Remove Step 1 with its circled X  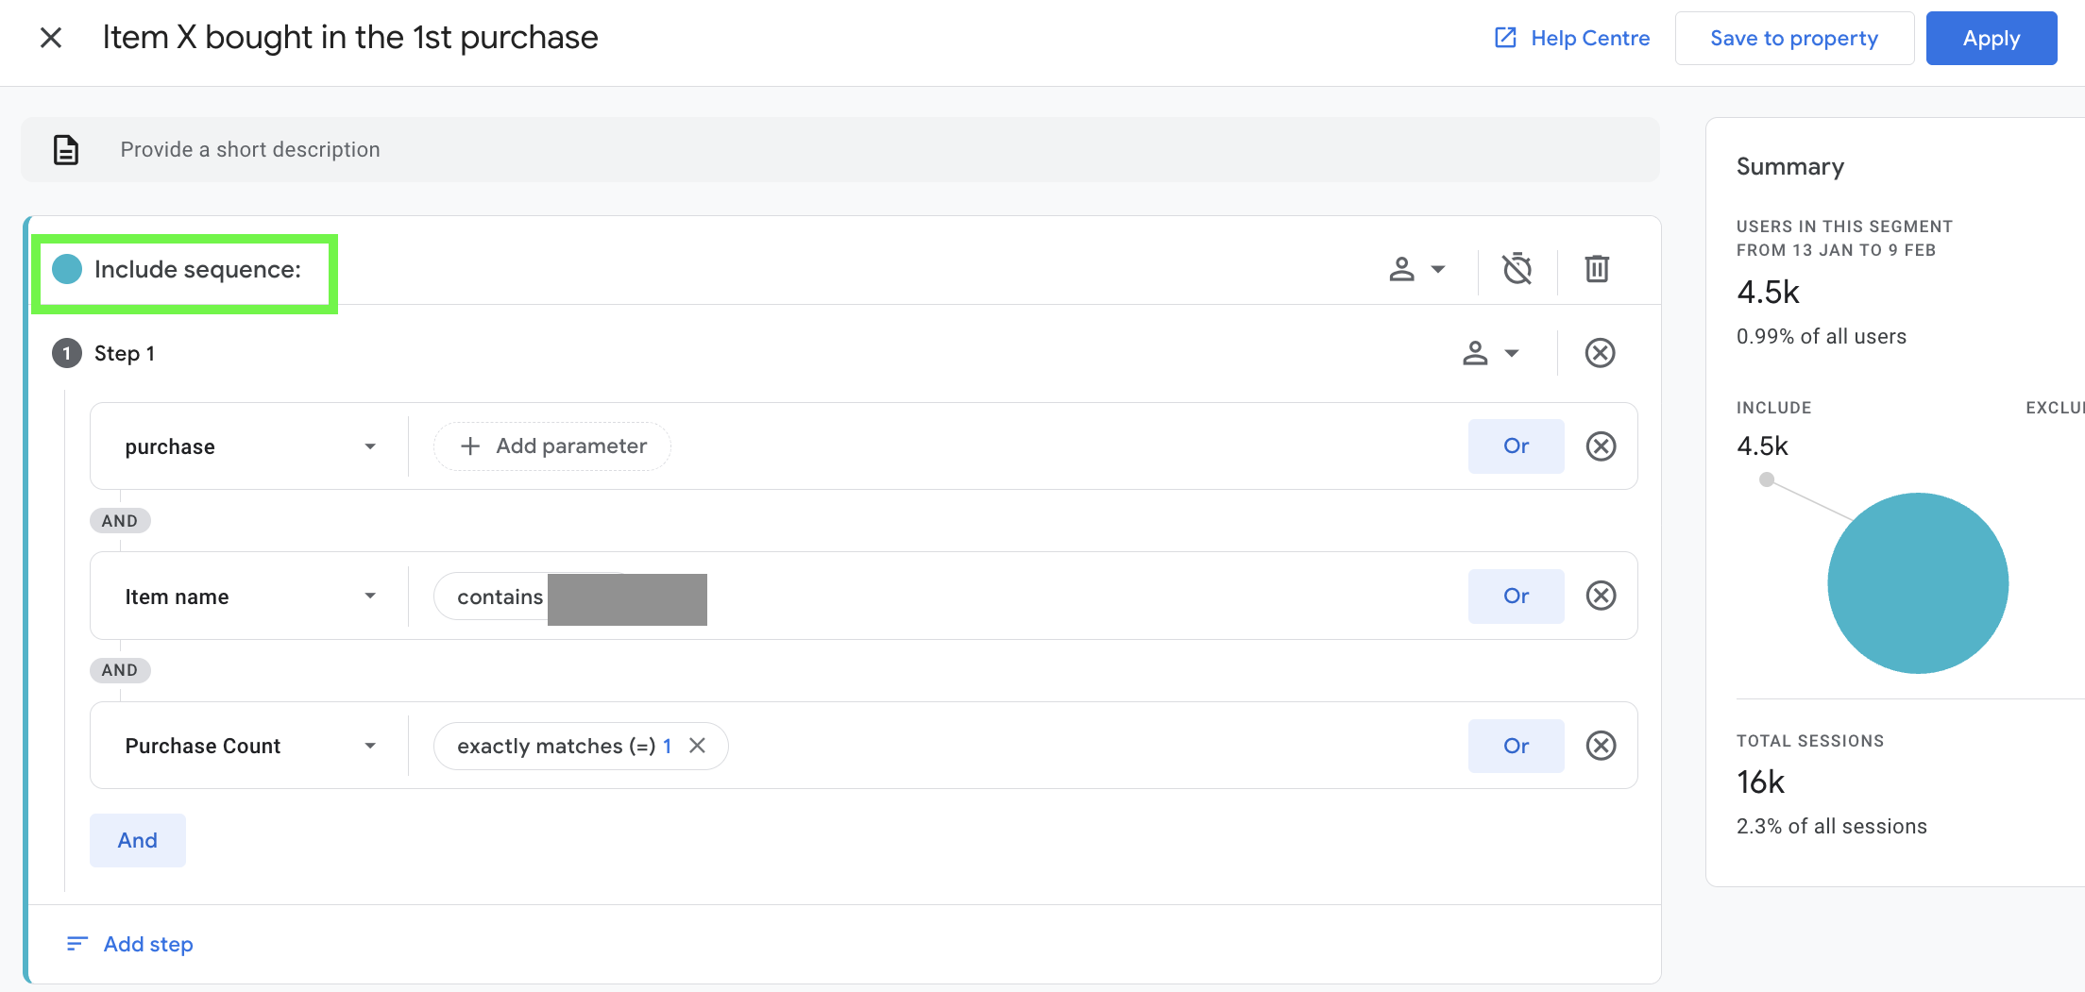click(x=1600, y=353)
